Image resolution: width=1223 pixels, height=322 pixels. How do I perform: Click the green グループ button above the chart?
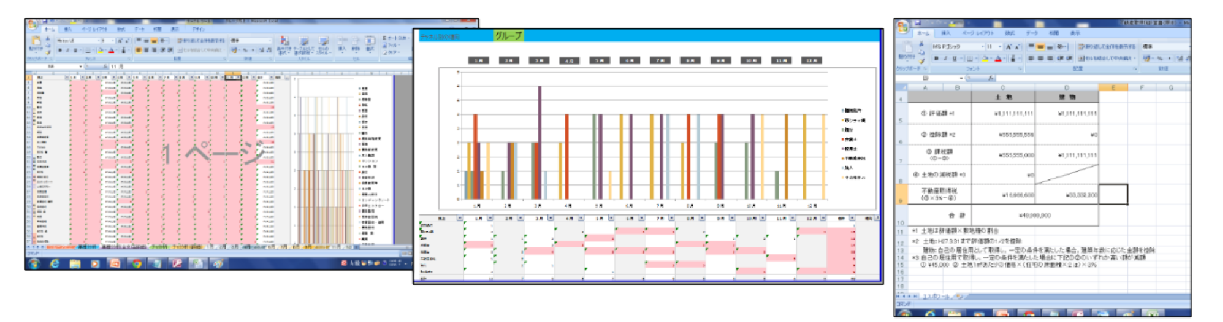[508, 36]
